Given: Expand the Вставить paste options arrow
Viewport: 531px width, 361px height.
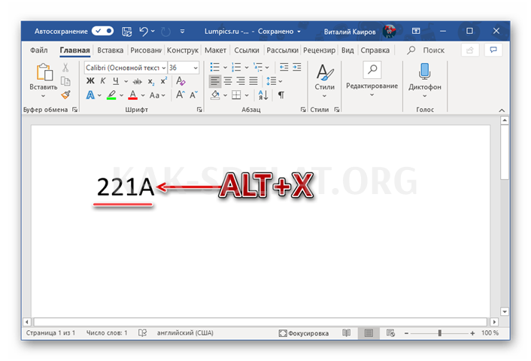Looking at the screenshot, I should [x=44, y=96].
